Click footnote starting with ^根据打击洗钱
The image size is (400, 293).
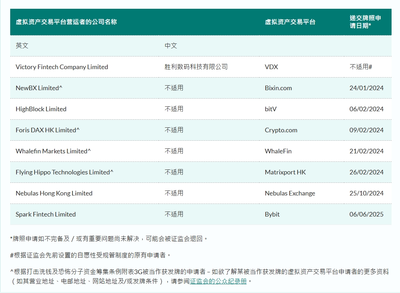pos(199,277)
